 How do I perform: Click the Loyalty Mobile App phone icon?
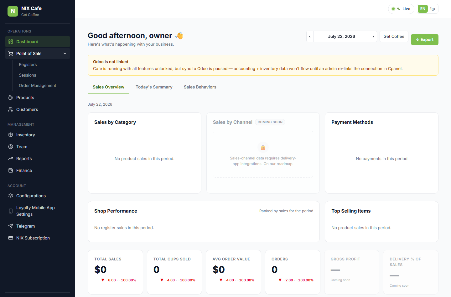point(11,211)
